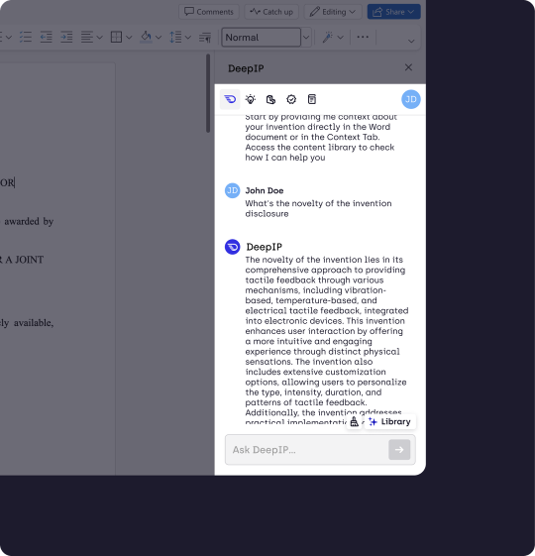Click the 'A JOINT' text in the document
The image size is (535, 556).
point(24,260)
